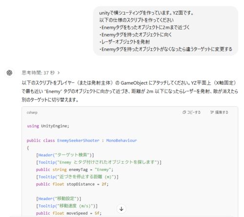Click the user message line starting 'unityで横シューティング'
The width and height of the screenshot is (244, 217).
coord(146,13)
